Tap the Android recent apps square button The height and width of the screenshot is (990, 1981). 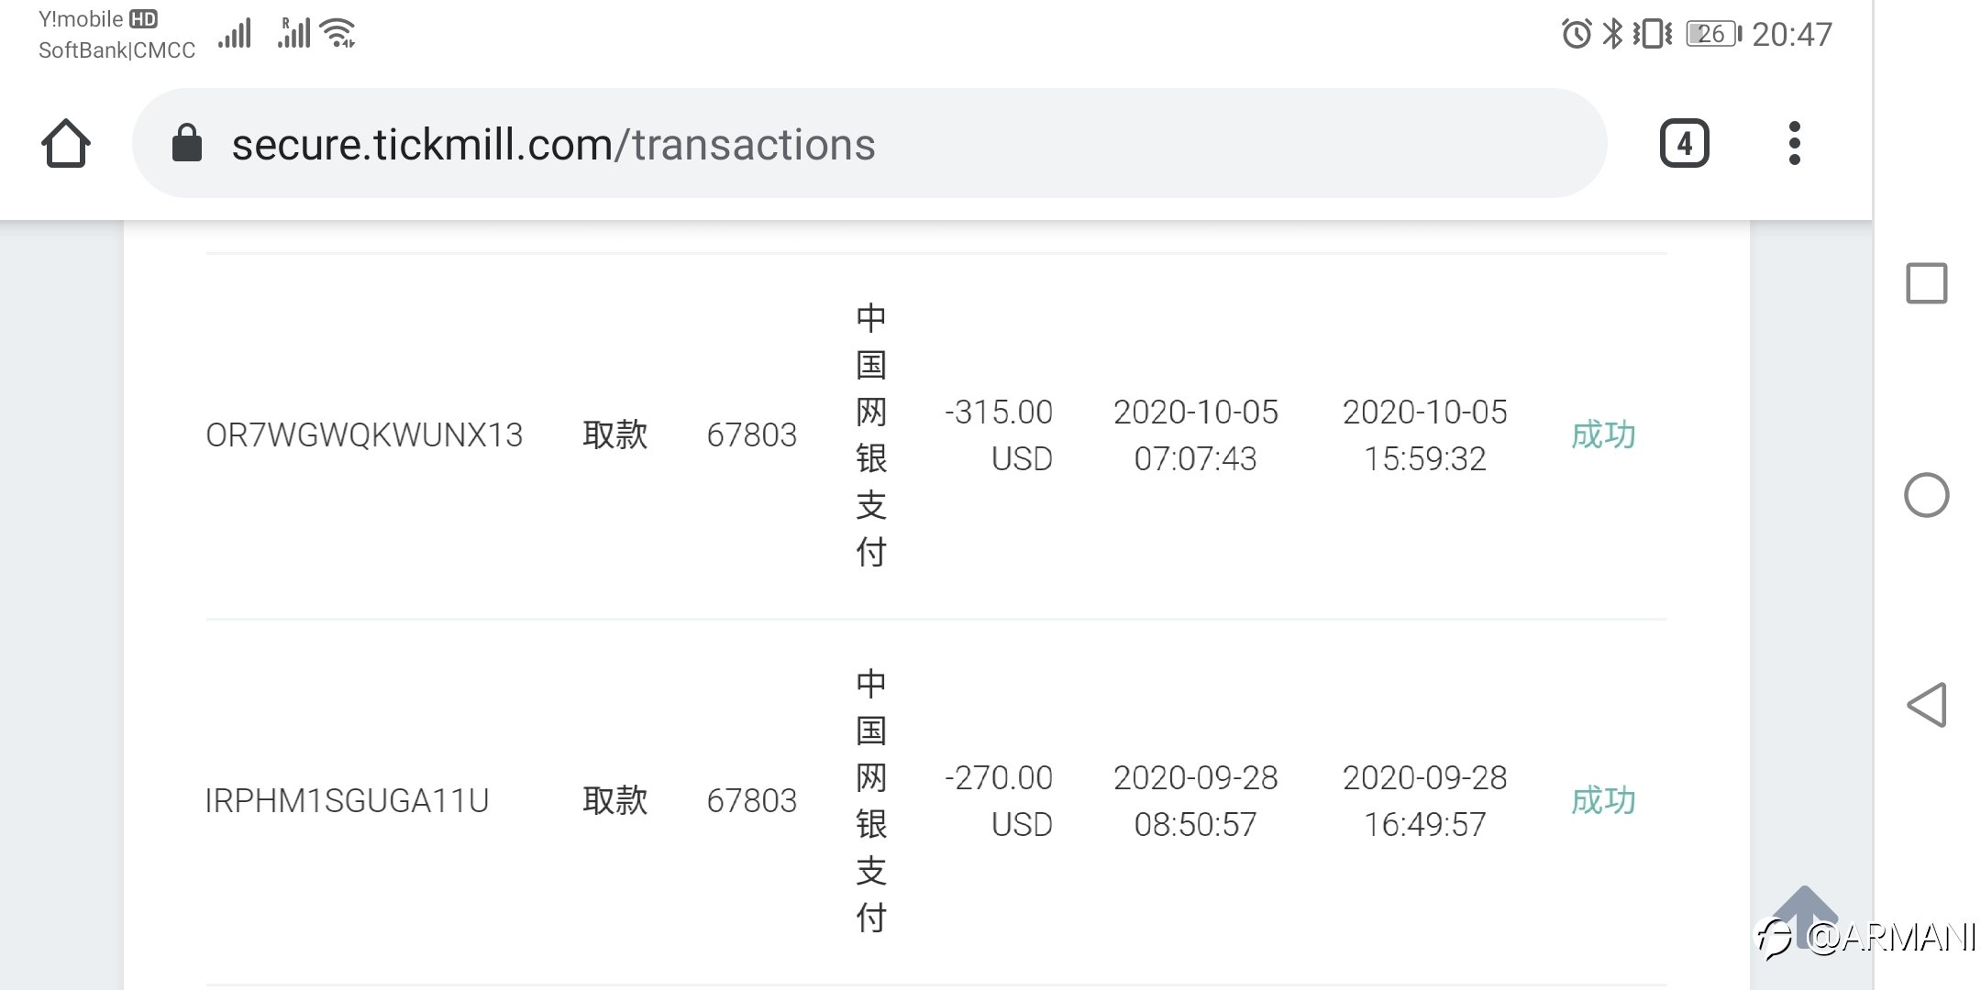tap(1927, 283)
